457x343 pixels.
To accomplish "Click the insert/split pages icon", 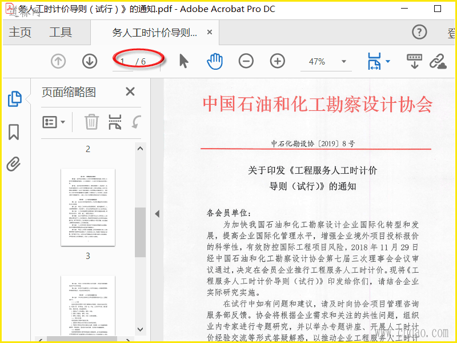I will [x=115, y=122].
